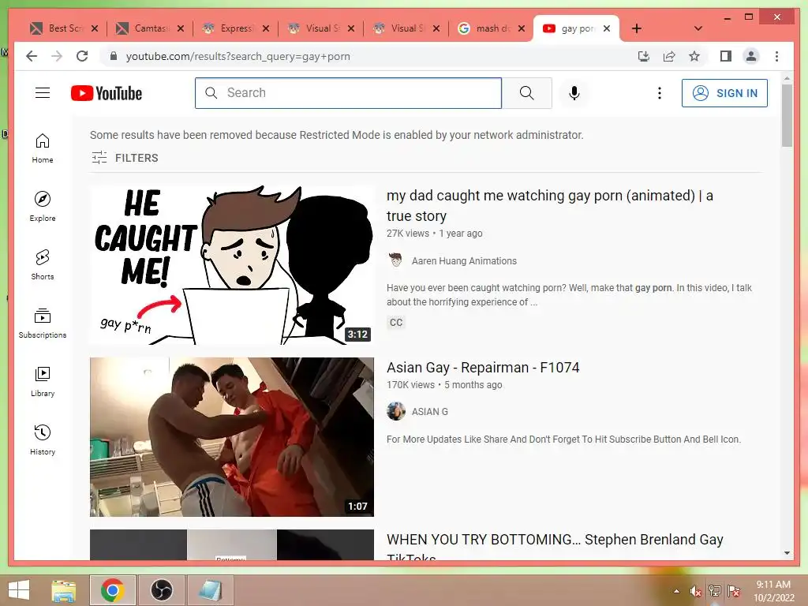This screenshot has width=808, height=606.
Task: Bookmark page with the star icon
Action: tap(694, 56)
